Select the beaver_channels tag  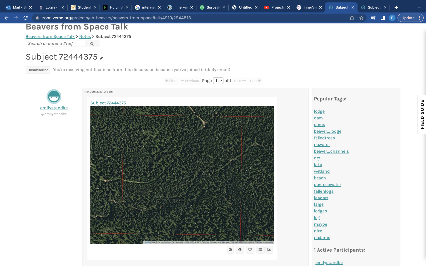(331, 151)
